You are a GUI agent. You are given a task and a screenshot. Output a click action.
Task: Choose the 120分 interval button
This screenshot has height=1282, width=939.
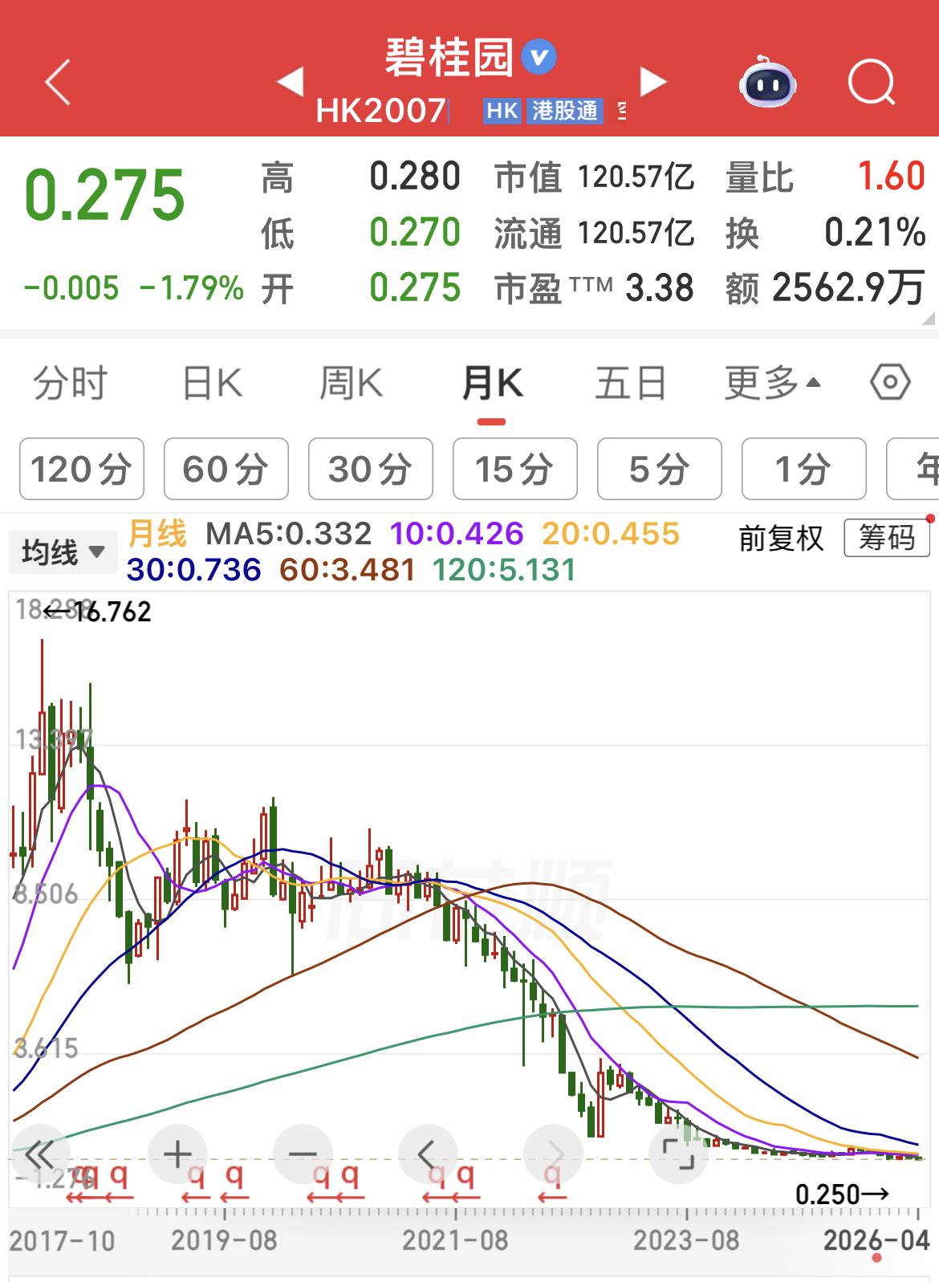[82, 469]
